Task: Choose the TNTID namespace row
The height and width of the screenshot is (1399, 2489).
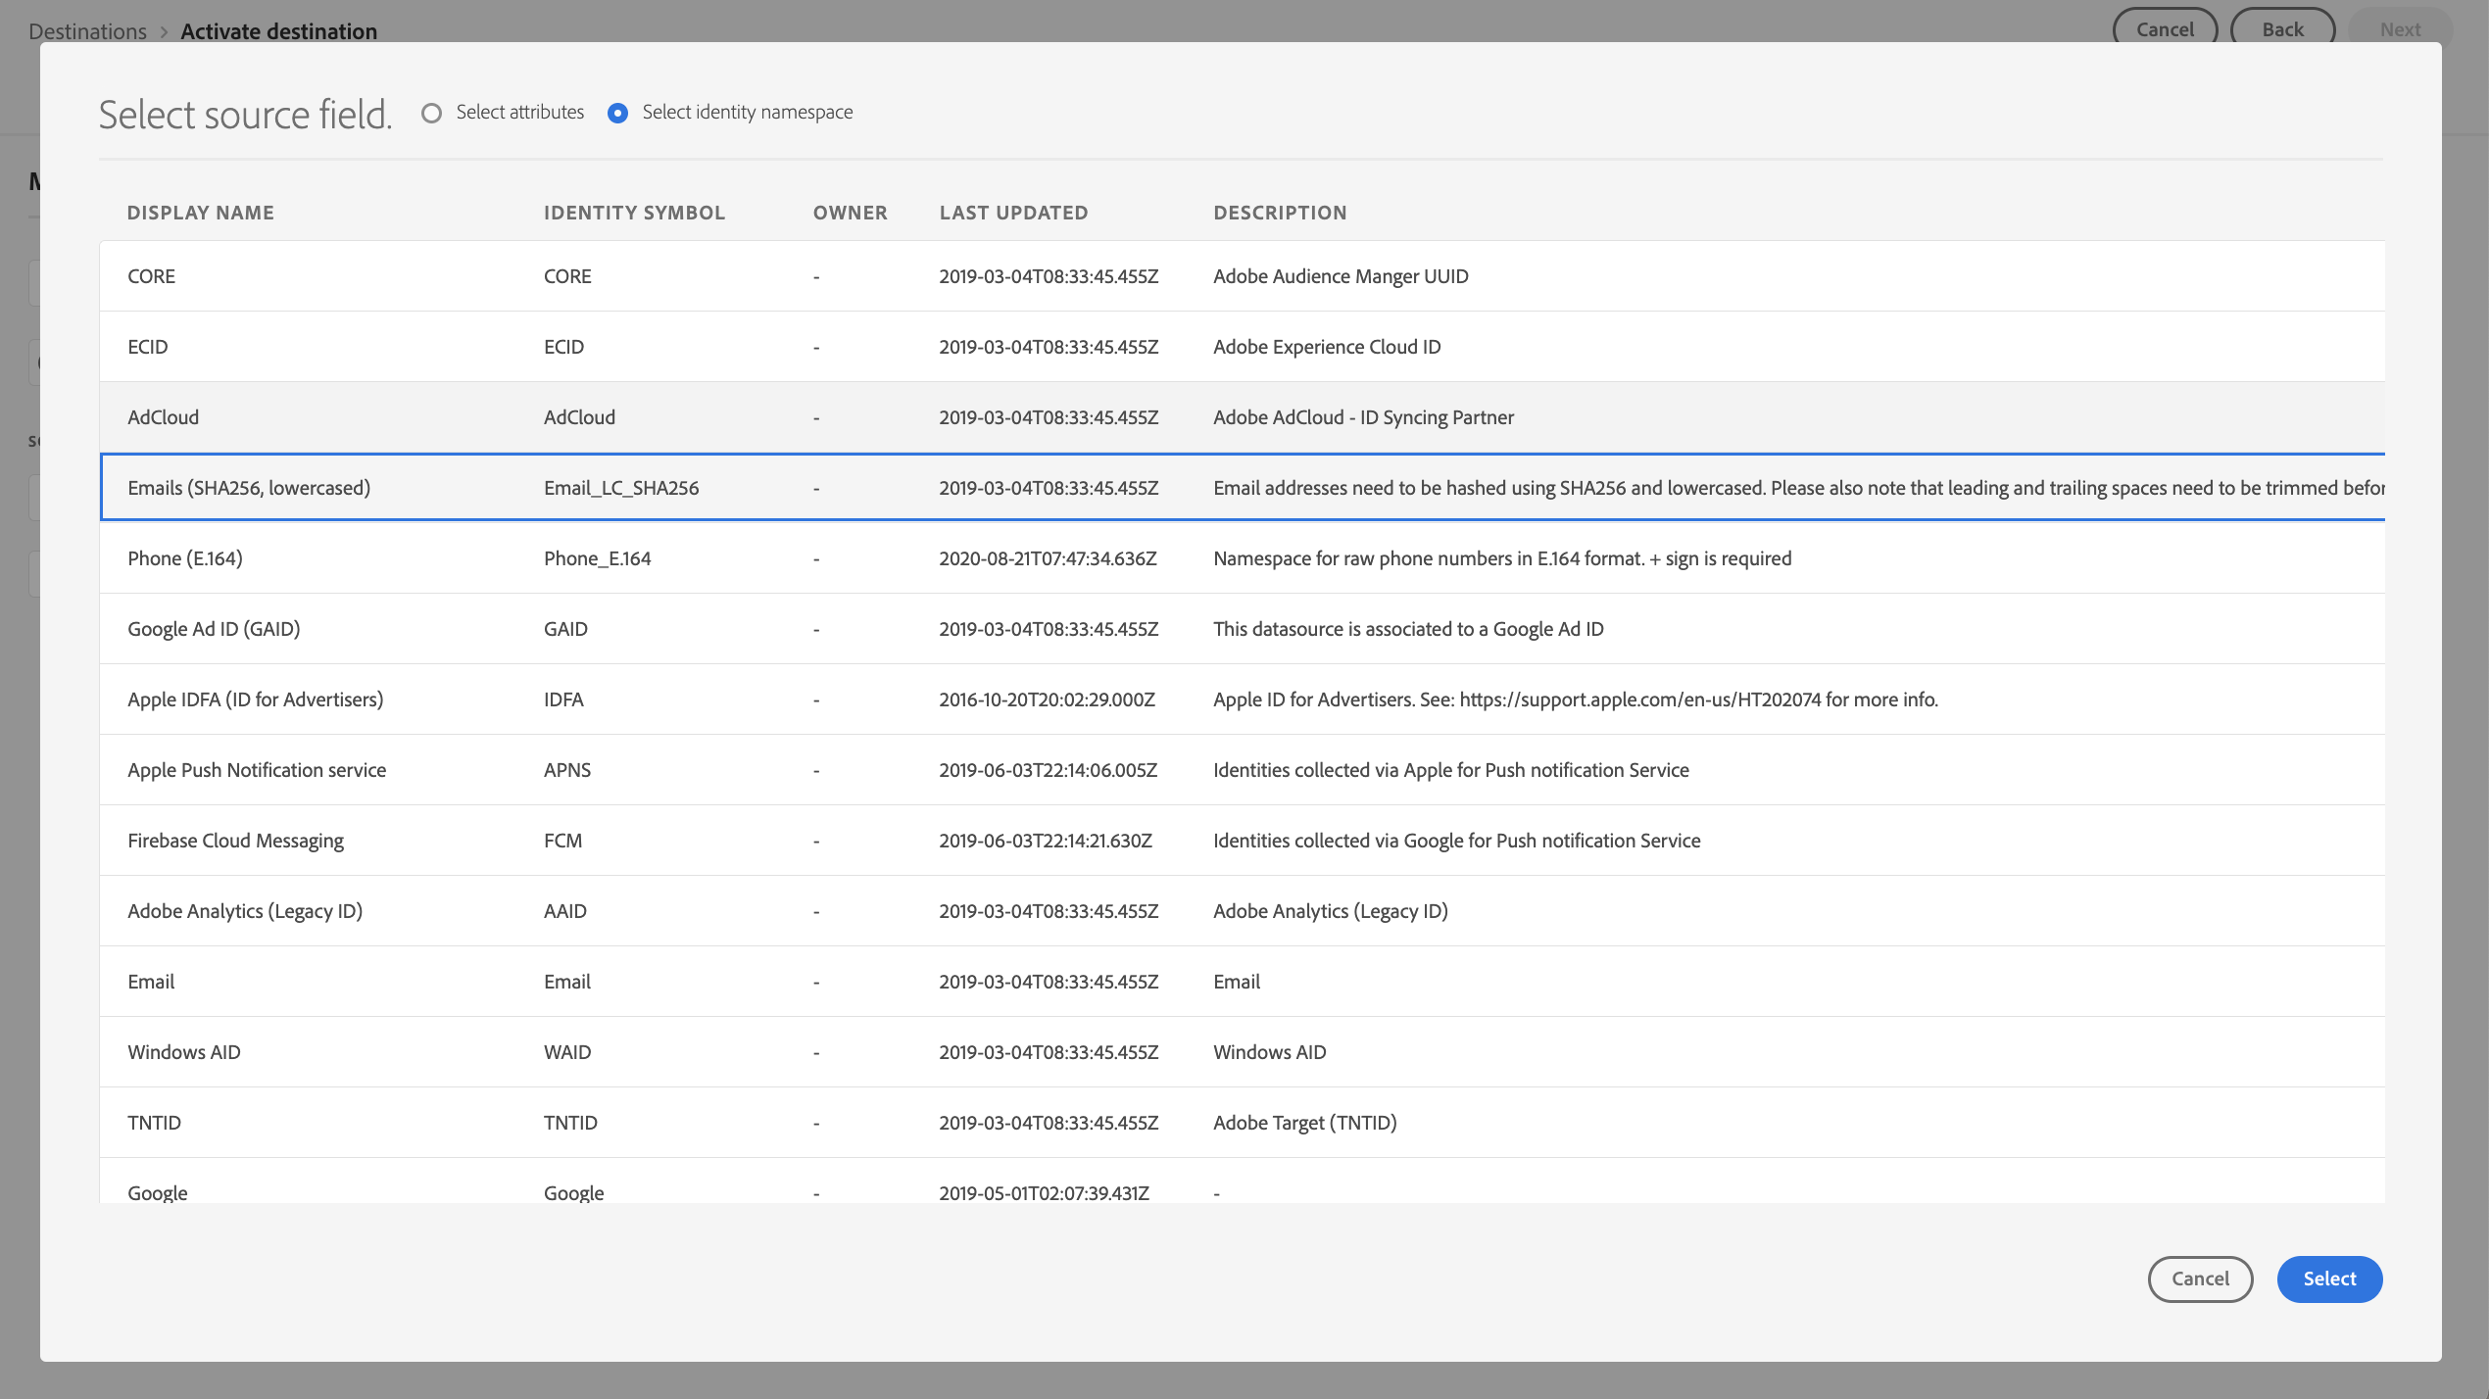Action: tap(1242, 1123)
